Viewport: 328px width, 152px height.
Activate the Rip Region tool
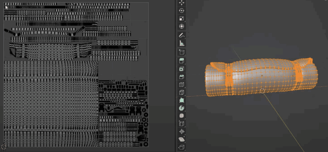(181, 147)
